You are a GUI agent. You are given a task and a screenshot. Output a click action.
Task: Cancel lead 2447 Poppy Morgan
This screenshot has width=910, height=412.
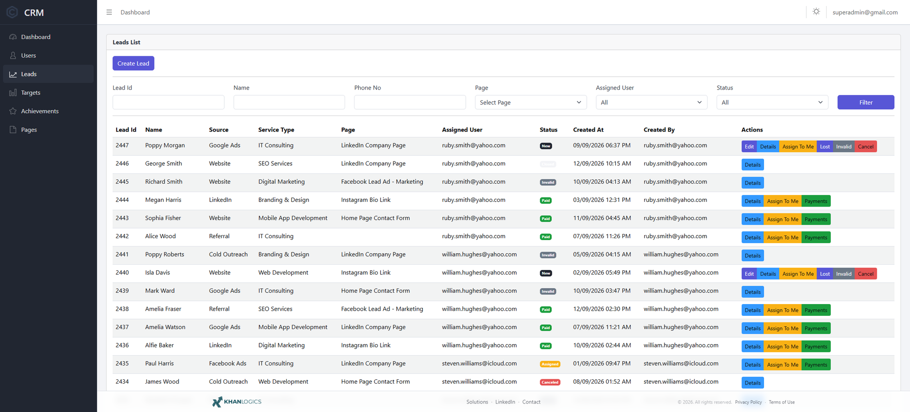866,147
